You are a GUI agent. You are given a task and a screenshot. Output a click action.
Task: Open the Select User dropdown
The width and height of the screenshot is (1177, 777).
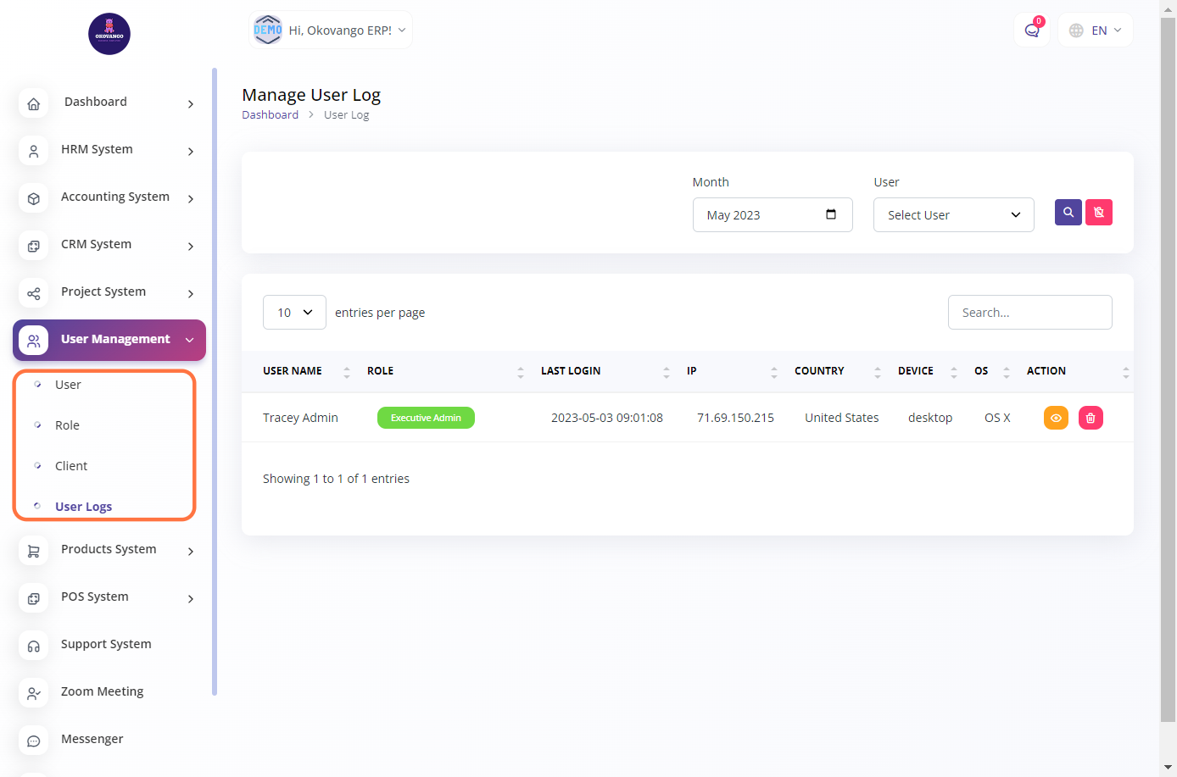click(953, 215)
